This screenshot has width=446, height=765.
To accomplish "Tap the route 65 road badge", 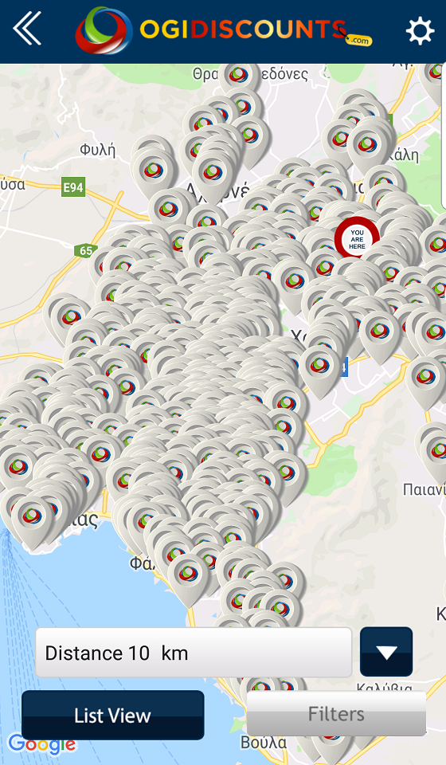I will coord(84,251).
